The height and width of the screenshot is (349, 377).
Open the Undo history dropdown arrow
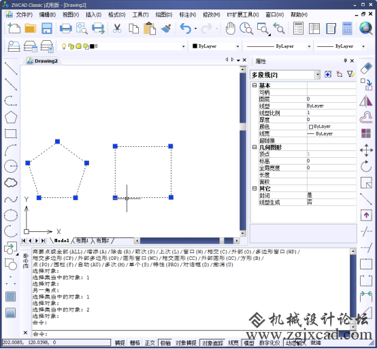(195, 29)
